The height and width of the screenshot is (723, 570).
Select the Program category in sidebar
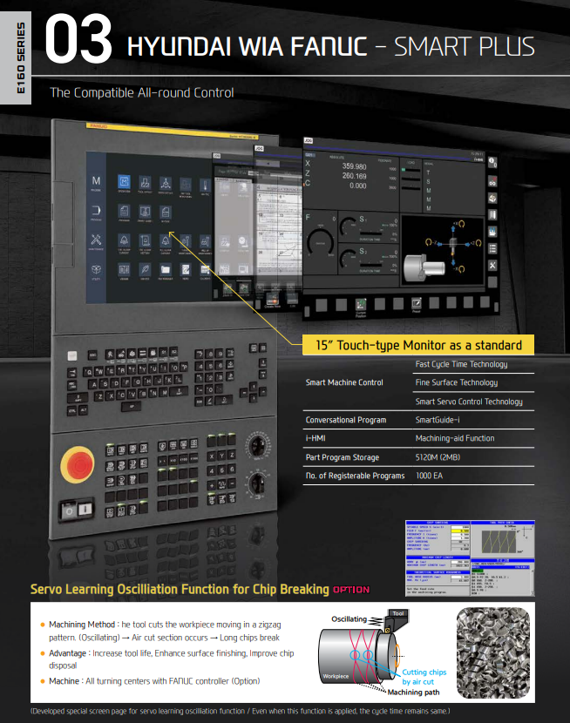(x=97, y=211)
